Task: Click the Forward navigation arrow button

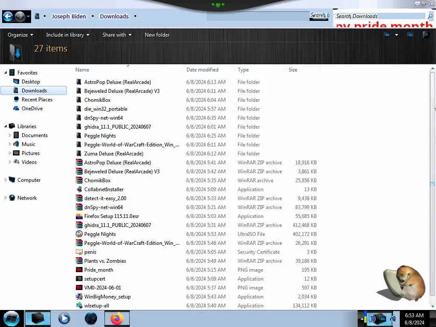Action: (x=20, y=17)
